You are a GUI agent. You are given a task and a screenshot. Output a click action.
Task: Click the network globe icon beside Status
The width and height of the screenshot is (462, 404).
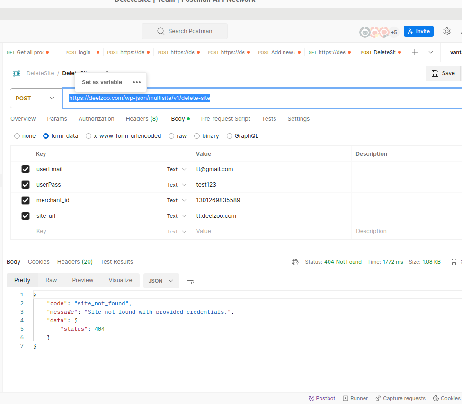(x=295, y=262)
